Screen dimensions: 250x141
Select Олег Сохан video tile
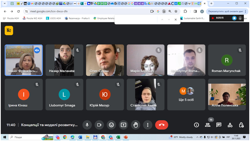click(105, 60)
